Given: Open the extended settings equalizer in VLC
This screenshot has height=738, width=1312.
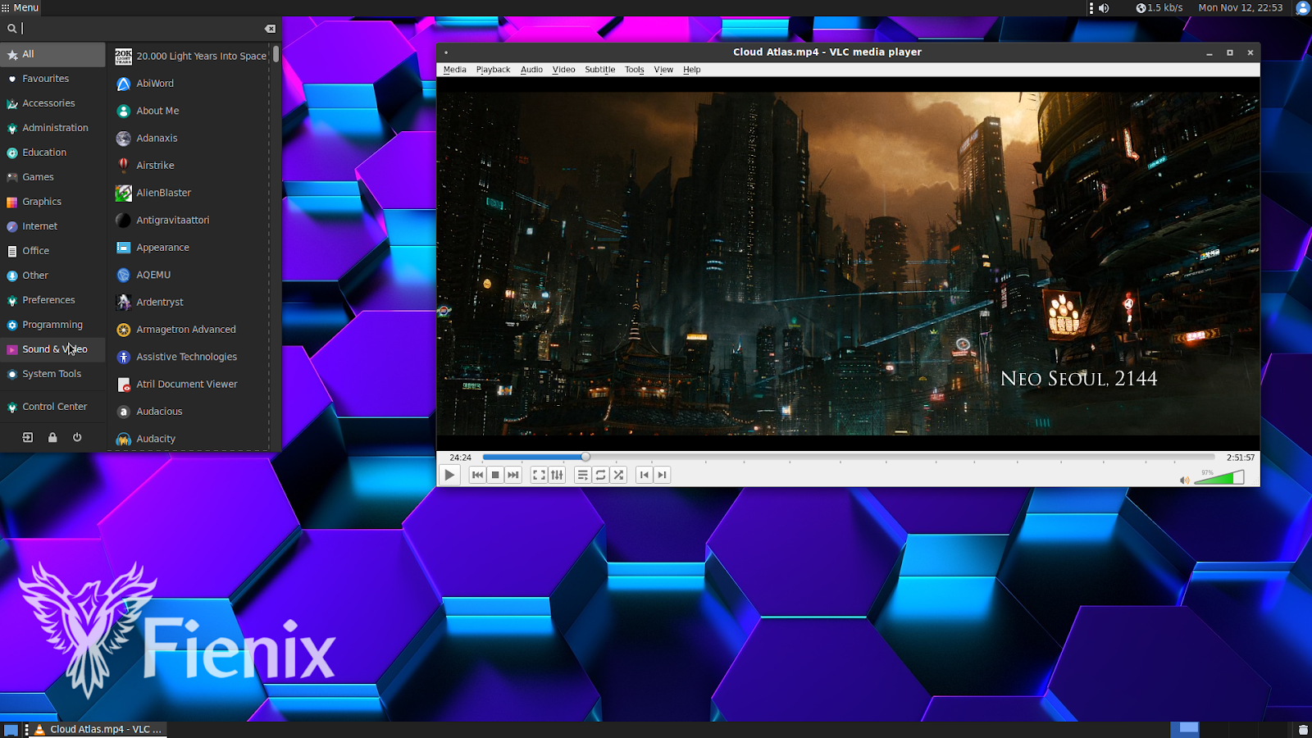Looking at the screenshot, I should (x=557, y=475).
